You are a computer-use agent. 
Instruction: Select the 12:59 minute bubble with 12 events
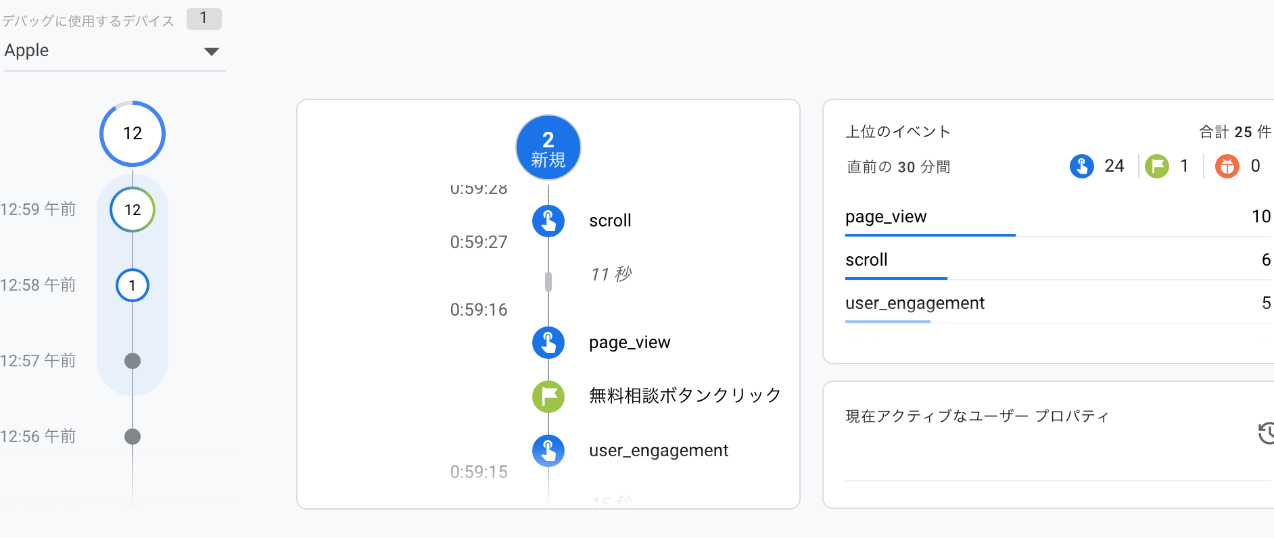[133, 210]
